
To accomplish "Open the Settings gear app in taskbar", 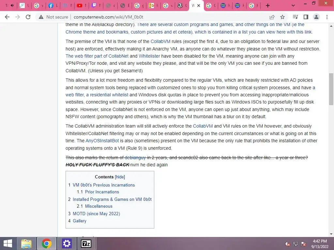I will click(67, 243).
